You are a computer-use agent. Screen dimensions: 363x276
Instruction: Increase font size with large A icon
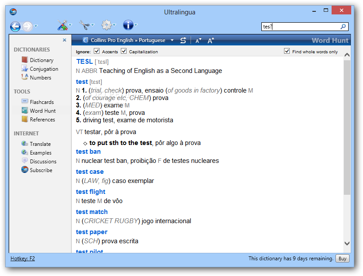pyautogui.click(x=211, y=40)
